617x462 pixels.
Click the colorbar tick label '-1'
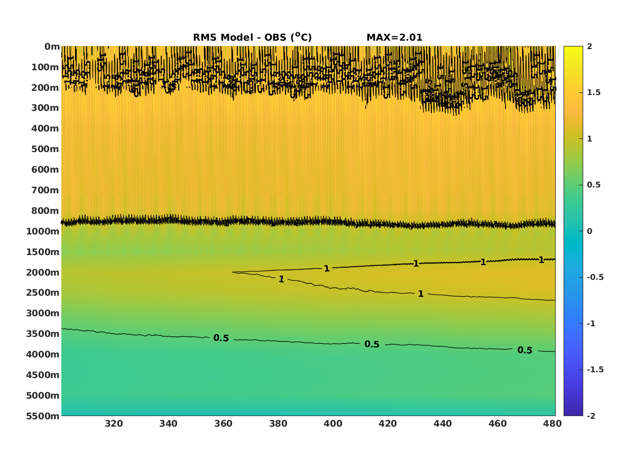tap(591, 323)
